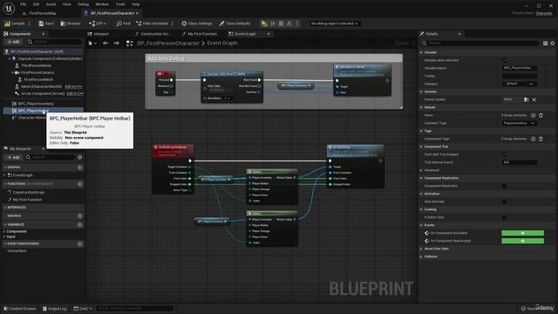
Task: Browse Parent Socket folder icon
Action: point(527,99)
